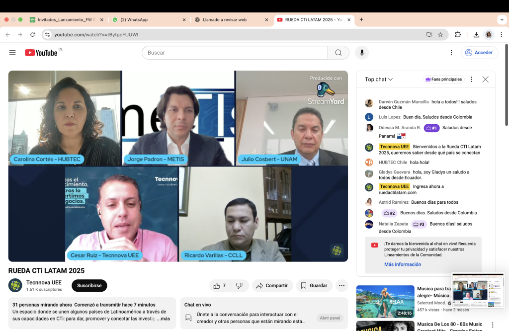Viewport: 509px width, 331px height.
Task: Open the YouTube hamburger guide menu
Action: [12, 53]
